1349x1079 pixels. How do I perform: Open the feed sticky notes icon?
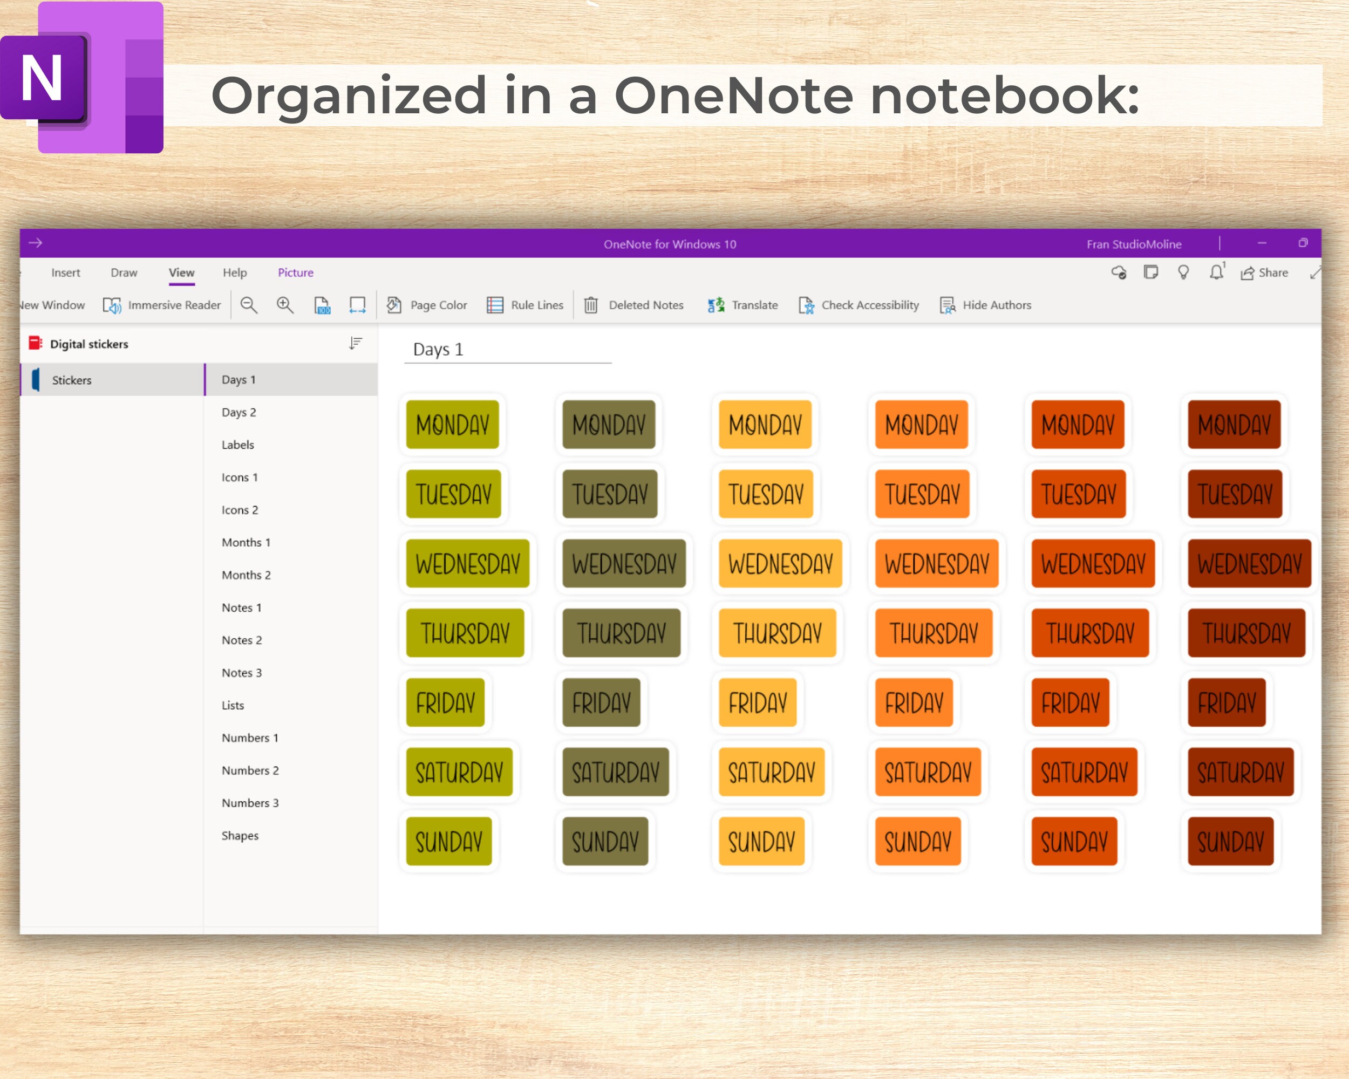[1150, 272]
